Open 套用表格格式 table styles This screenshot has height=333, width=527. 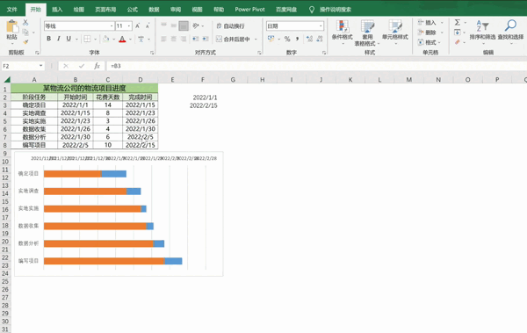[x=367, y=33]
